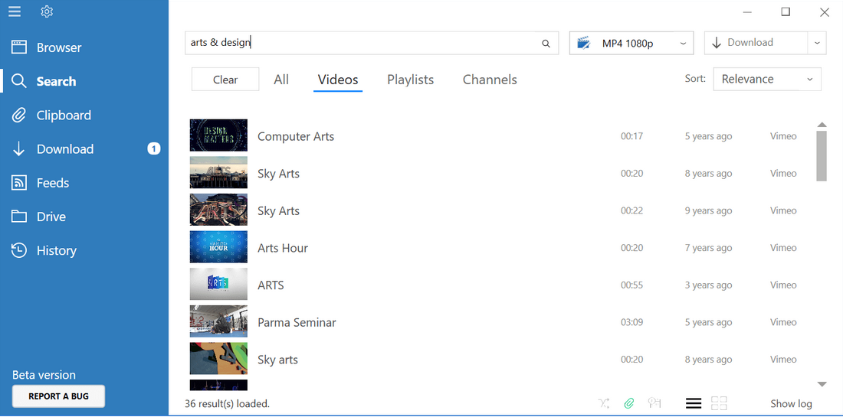
Task: Select the Sky Arts result 9 years ago
Action: click(278, 211)
